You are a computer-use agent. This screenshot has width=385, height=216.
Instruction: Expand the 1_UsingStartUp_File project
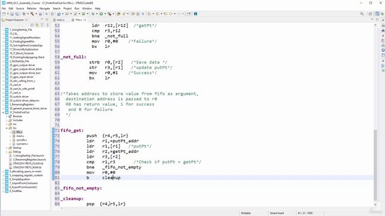tap(3, 29)
